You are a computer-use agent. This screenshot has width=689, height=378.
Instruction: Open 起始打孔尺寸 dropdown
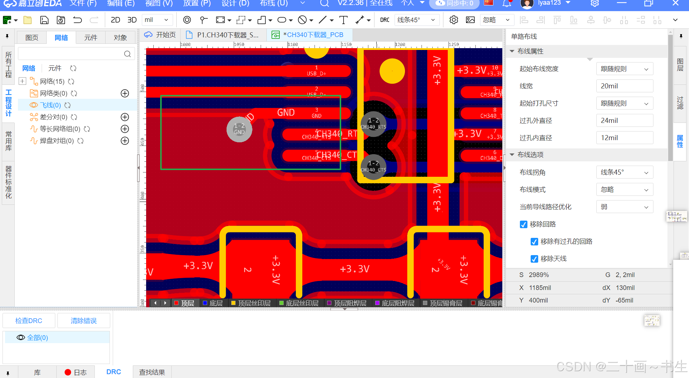(624, 103)
